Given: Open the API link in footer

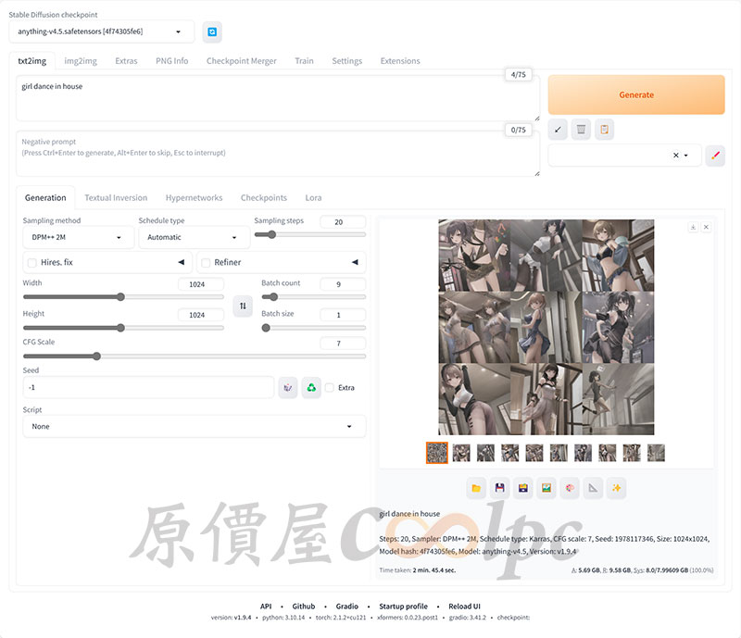Looking at the screenshot, I should 266,607.
